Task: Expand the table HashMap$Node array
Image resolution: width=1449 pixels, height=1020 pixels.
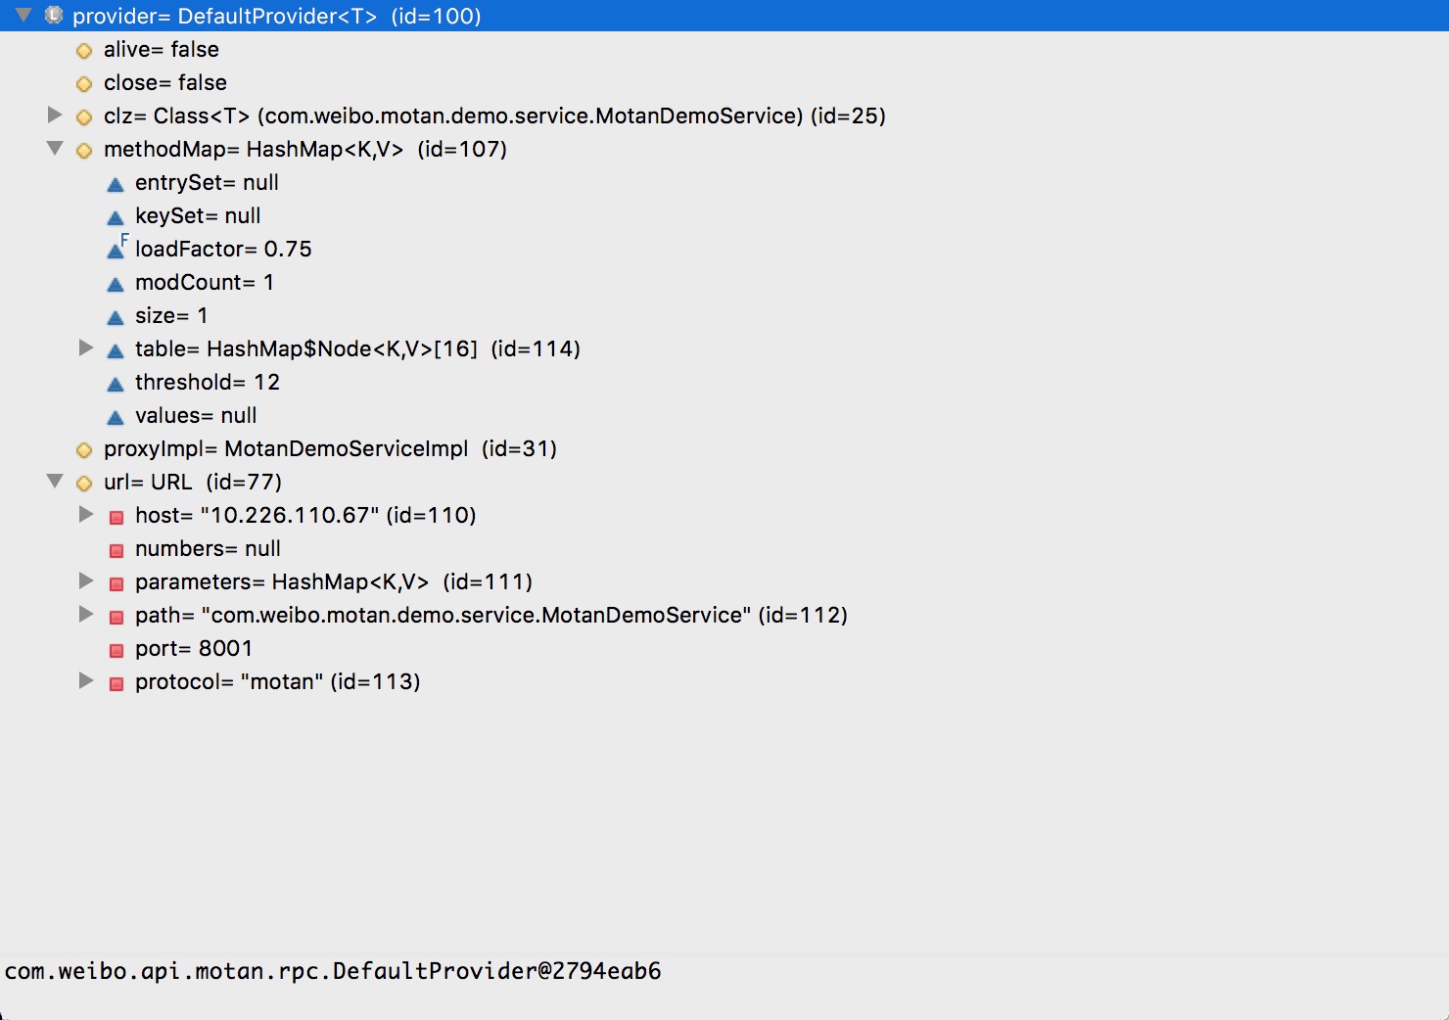Action: [86, 348]
